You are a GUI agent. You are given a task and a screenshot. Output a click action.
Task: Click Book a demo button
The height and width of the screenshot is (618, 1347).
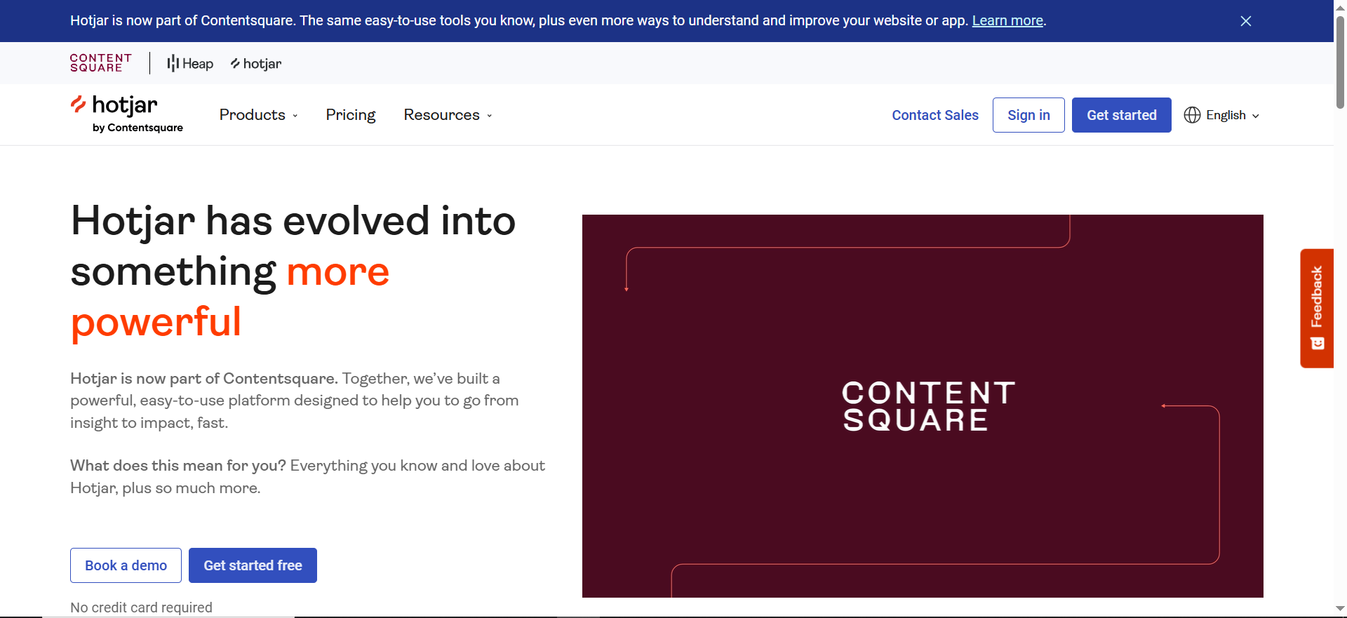coord(126,565)
